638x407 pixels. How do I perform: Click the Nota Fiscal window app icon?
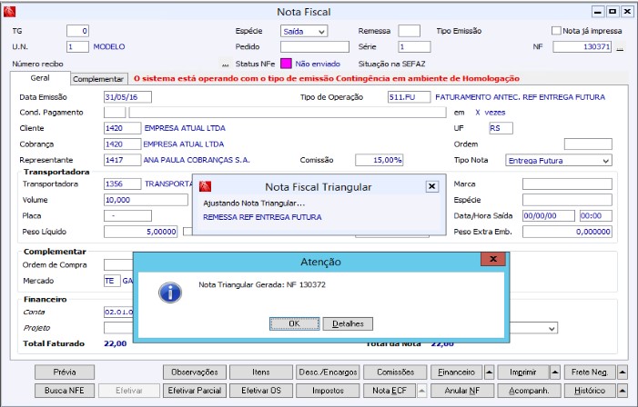tap(9, 12)
